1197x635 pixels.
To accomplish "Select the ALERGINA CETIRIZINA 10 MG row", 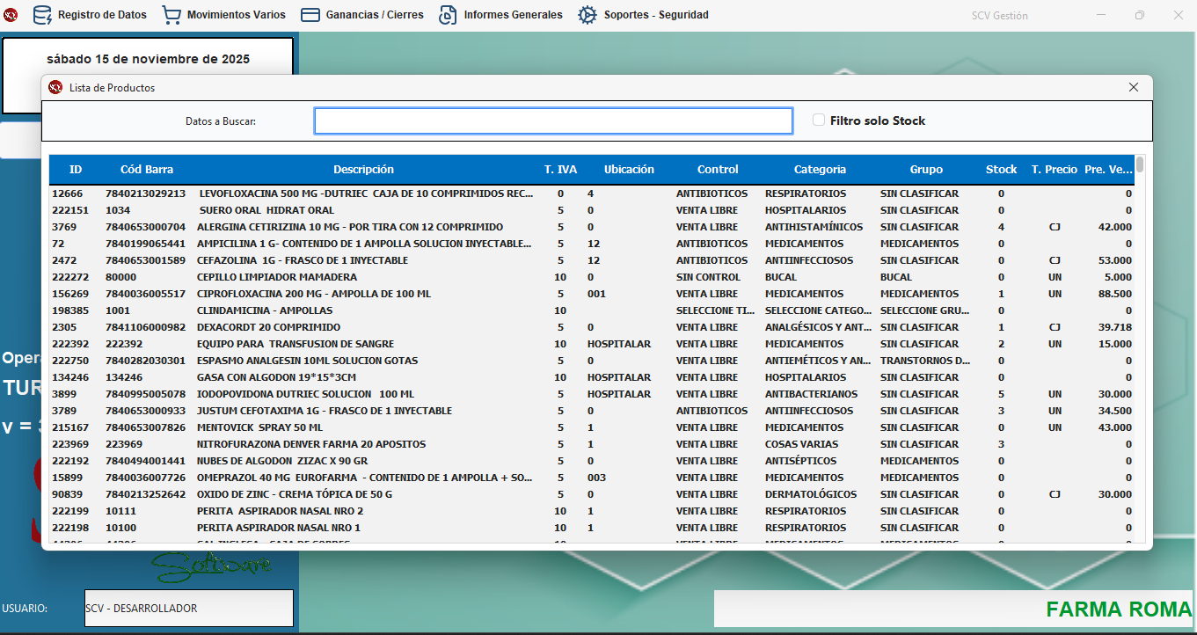I will click(x=591, y=227).
